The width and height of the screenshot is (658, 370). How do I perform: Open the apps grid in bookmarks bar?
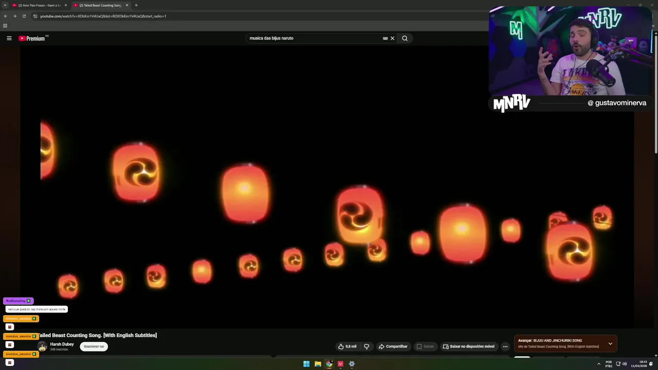(x=5, y=26)
